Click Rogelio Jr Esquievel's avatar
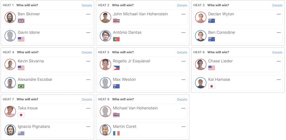The width and height of the screenshot is (286, 140). pos(106,64)
